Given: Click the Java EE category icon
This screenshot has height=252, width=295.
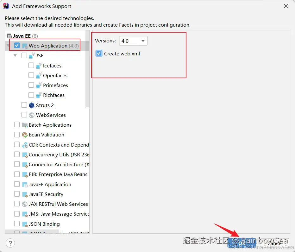Looking at the screenshot, I should point(9,36).
